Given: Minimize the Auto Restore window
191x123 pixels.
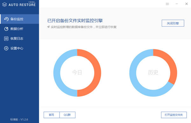Looking at the screenshot, I should coord(177,4).
